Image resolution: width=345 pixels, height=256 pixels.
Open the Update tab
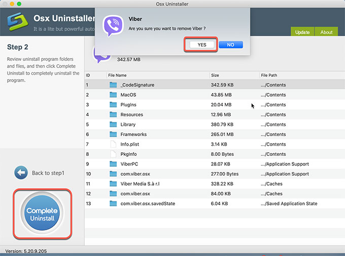click(x=302, y=32)
